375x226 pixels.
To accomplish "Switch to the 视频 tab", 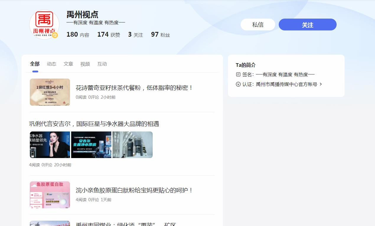I will [x=85, y=64].
